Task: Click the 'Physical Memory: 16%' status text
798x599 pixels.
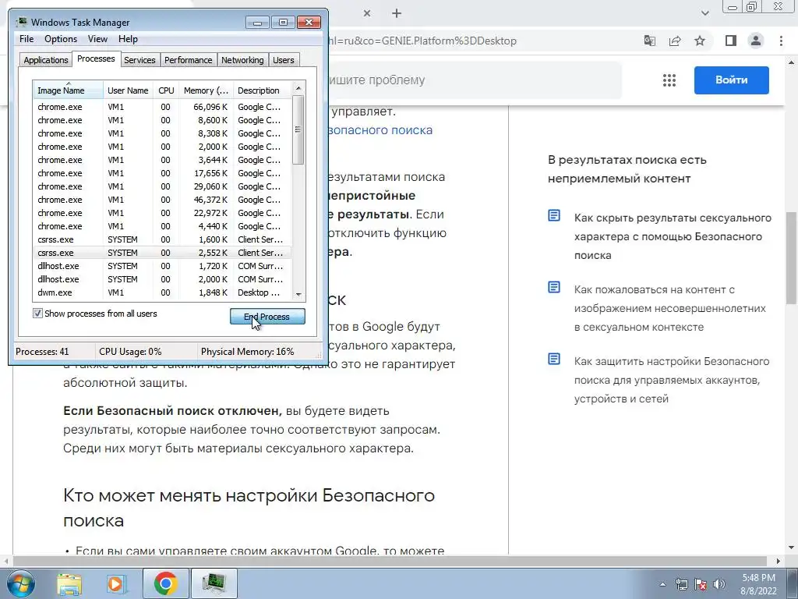Action: point(247,352)
